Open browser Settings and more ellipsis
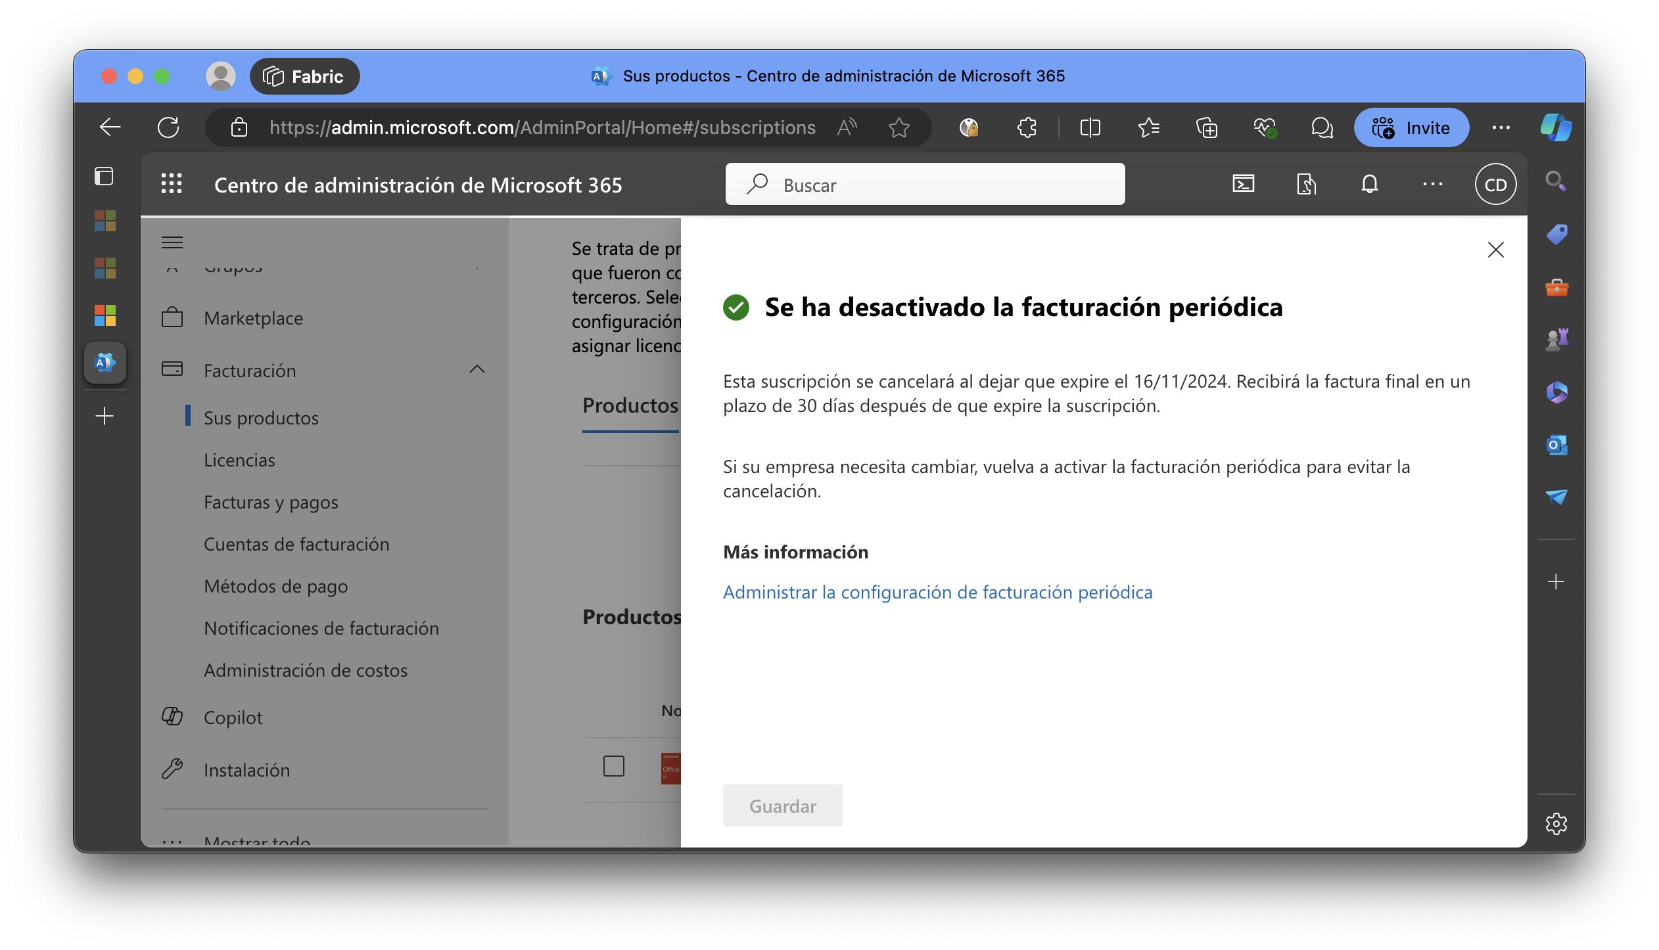Viewport: 1659px width, 950px height. 1501,127
